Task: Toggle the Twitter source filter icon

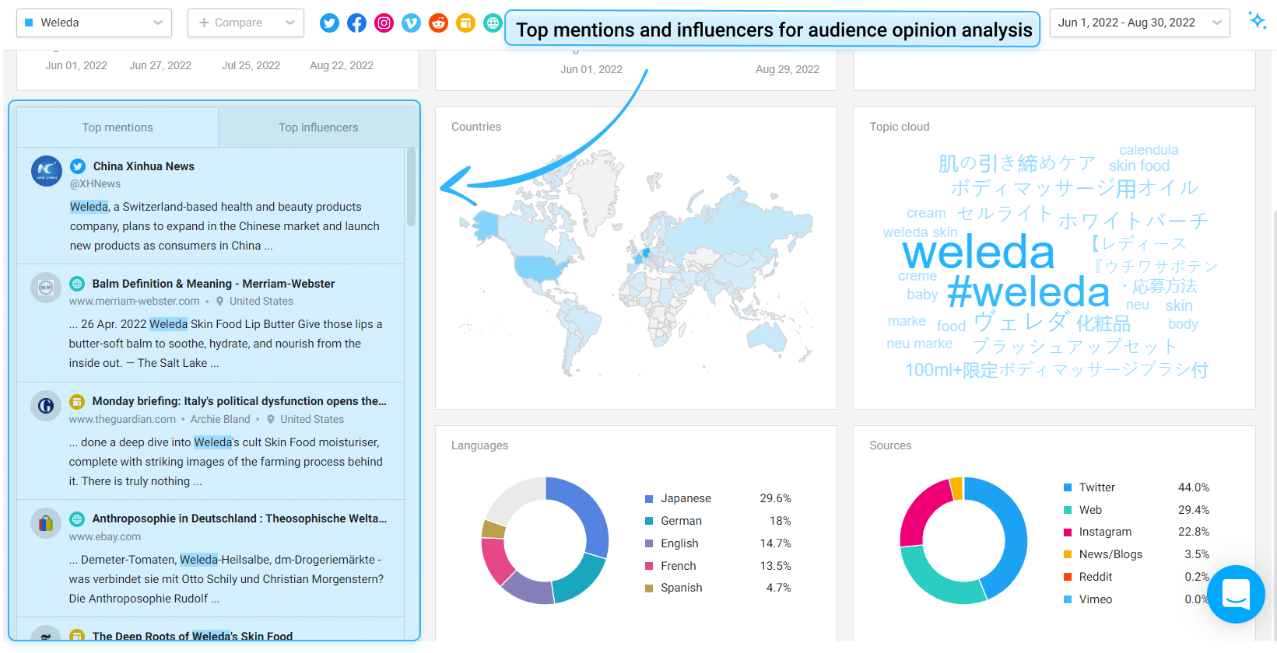Action: coord(330,23)
